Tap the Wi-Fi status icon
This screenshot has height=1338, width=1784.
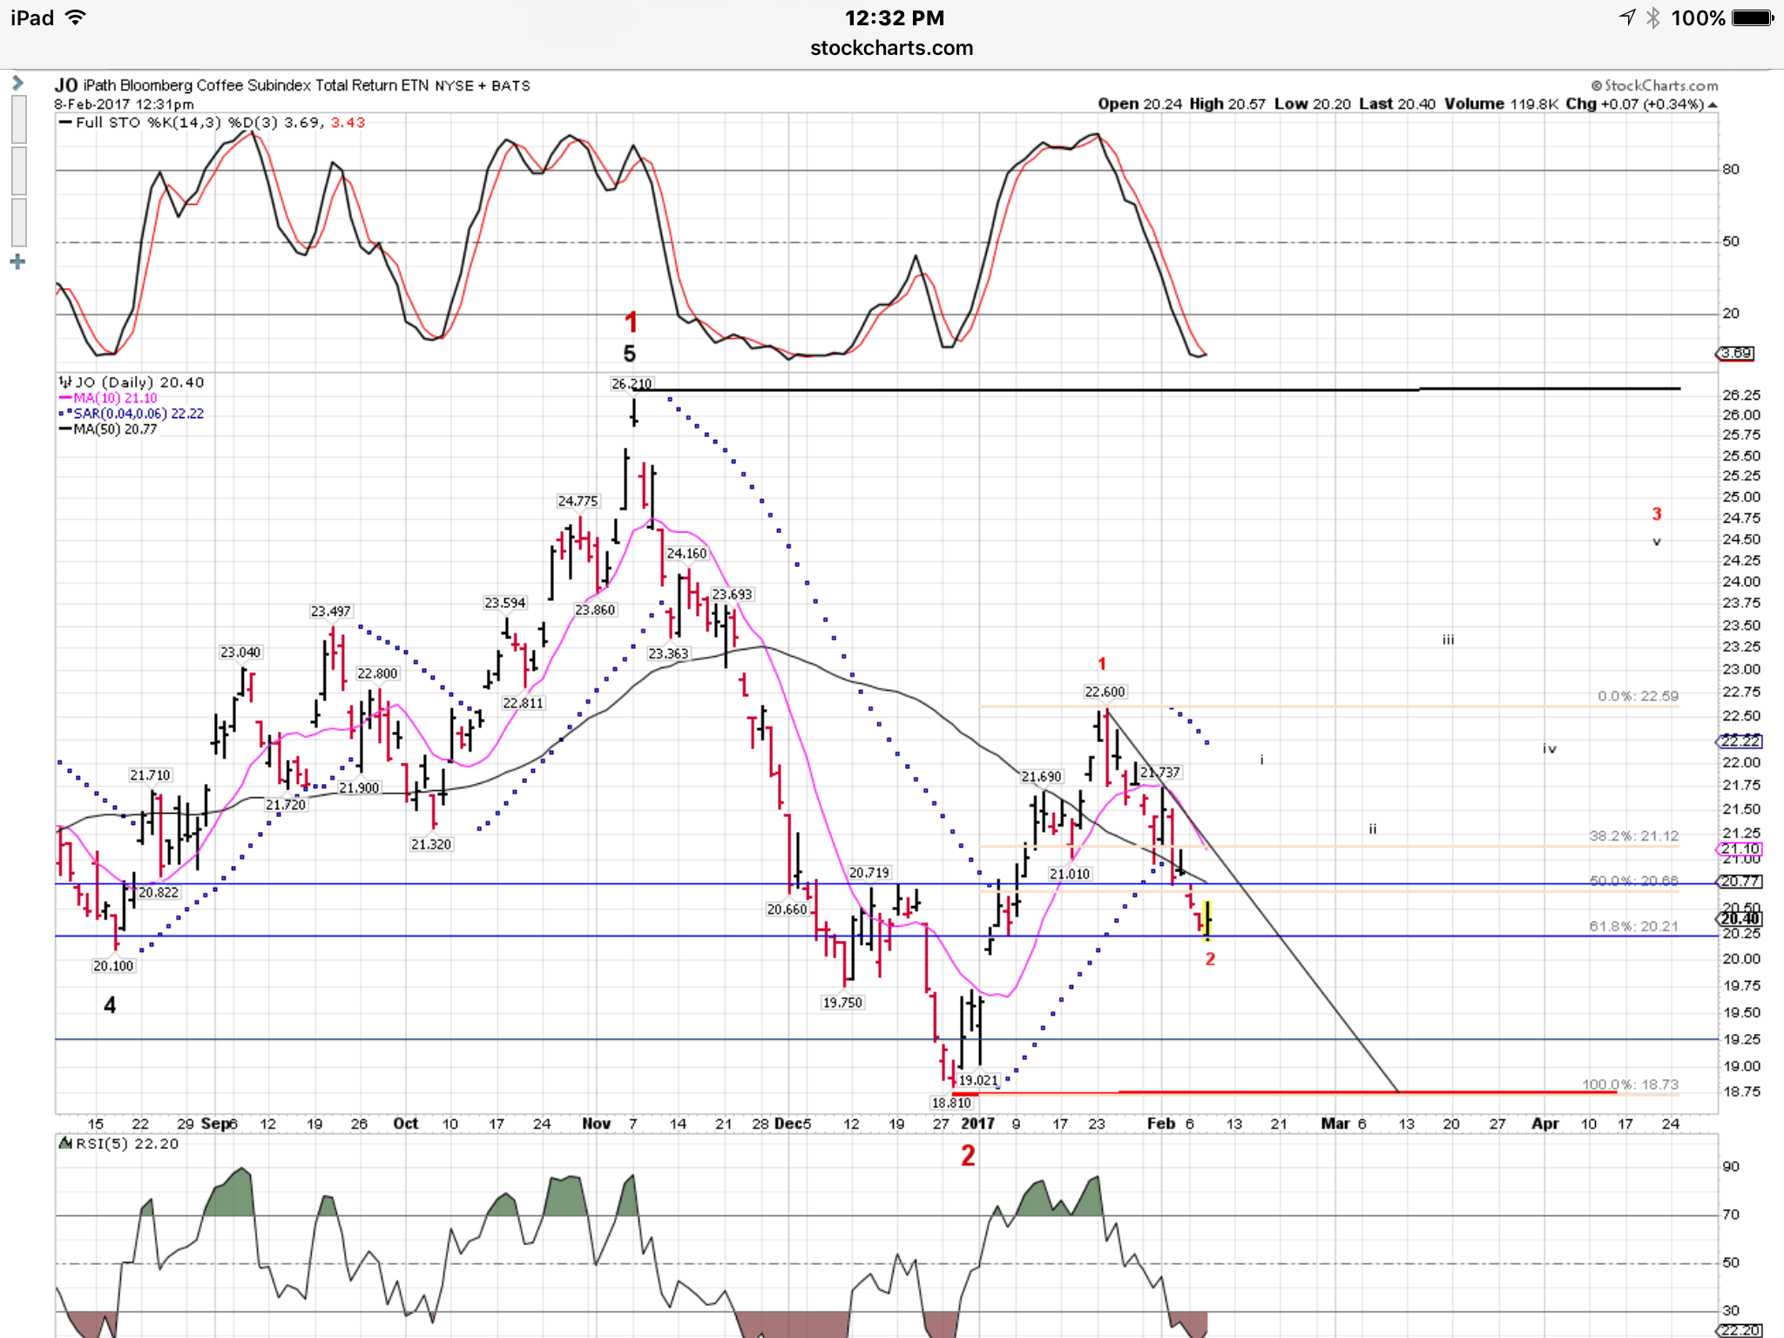pyautogui.click(x=77, y=17)
